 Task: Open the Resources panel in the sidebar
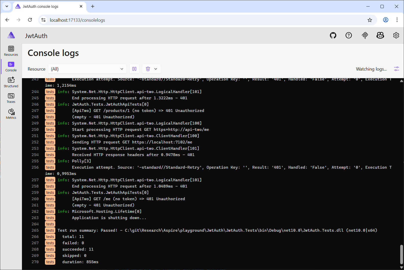(x=11, y=51)
